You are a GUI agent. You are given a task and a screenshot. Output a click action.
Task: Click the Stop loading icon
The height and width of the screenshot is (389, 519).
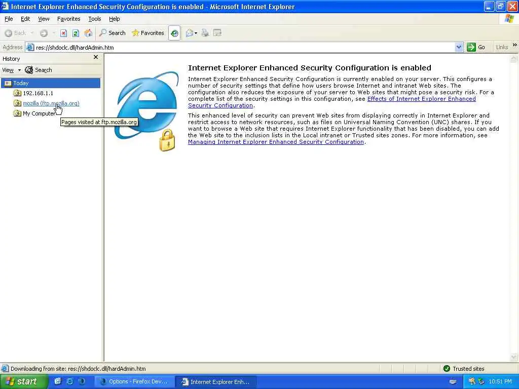pos(63,33)
